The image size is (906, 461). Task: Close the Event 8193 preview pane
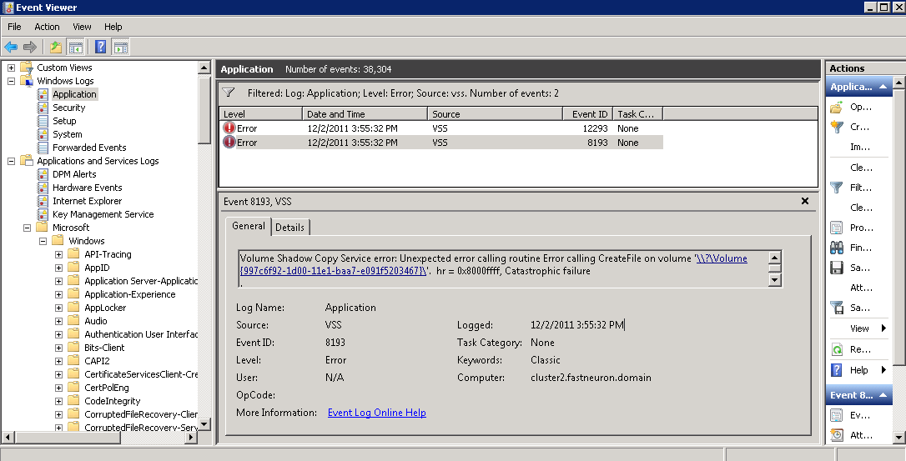click(x=805, y=201)
